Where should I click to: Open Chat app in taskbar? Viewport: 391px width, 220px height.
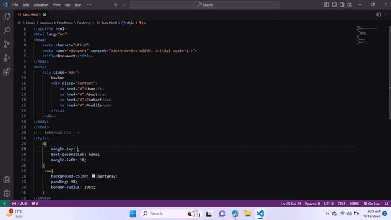coord(222,213)
